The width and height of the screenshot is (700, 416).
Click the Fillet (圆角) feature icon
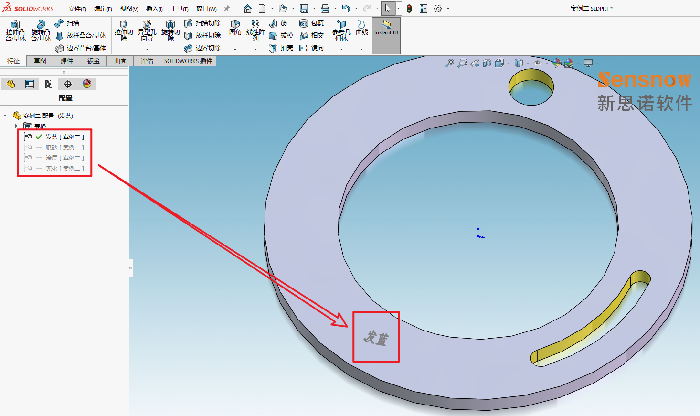pos(235,28)
